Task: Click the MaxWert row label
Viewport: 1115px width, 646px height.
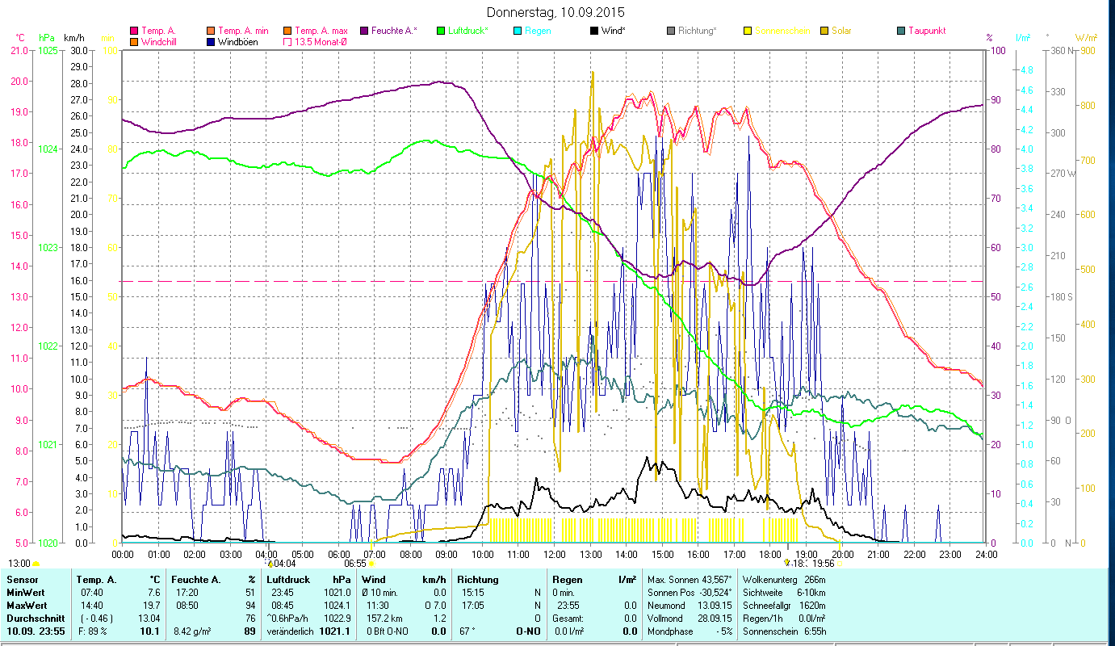Action: click(27, 605)
